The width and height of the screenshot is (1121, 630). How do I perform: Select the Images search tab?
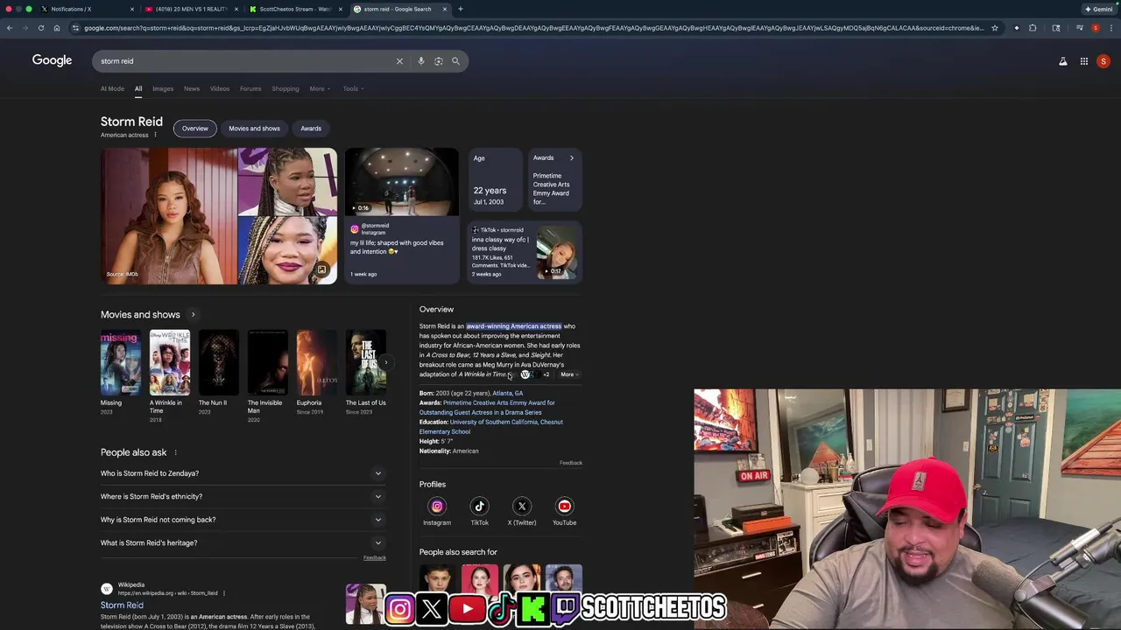click(x=163, y=88)
